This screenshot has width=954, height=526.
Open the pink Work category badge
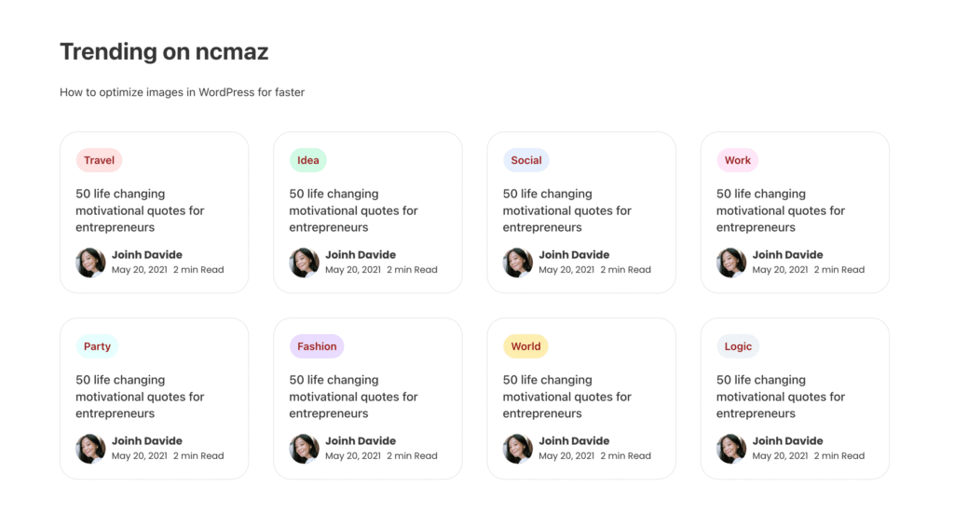coord(737,160)
